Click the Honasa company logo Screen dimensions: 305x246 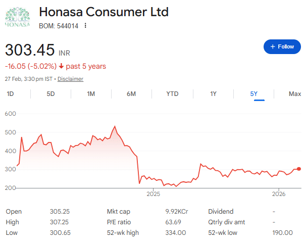pyautogui.click(x=18, y=17)
